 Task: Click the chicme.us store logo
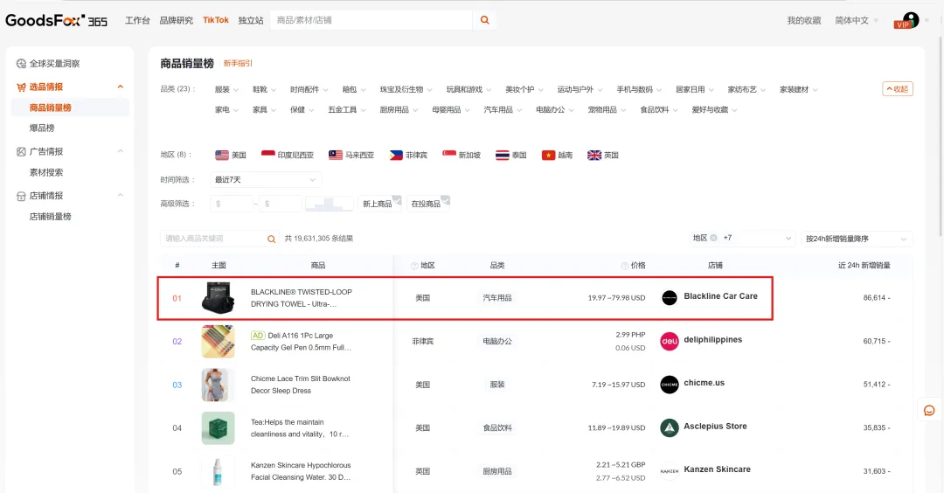[x=670, y=385]
